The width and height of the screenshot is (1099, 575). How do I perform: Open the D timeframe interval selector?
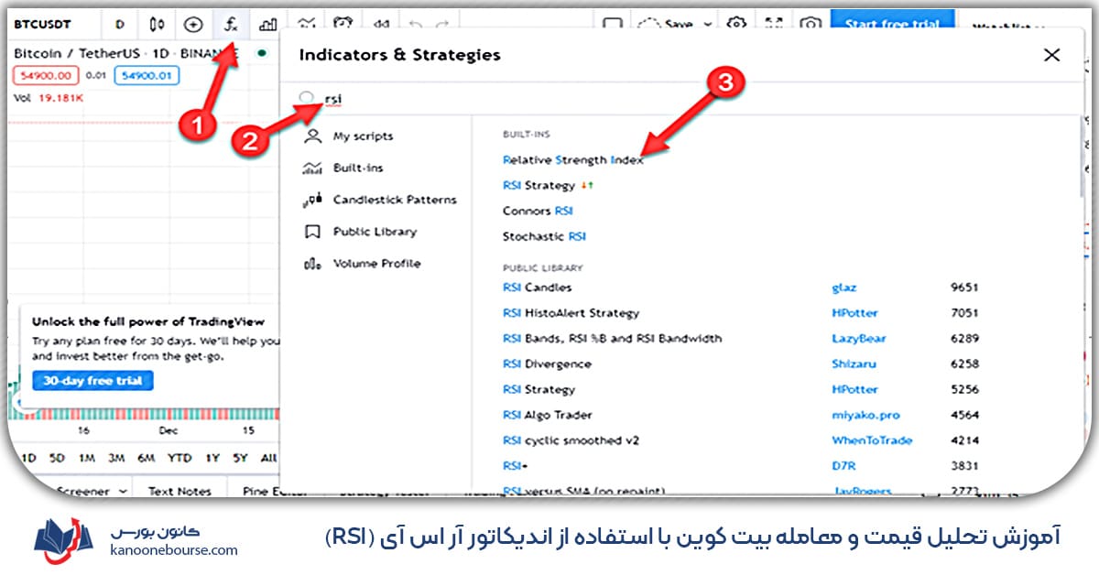[x=120, y=25]
